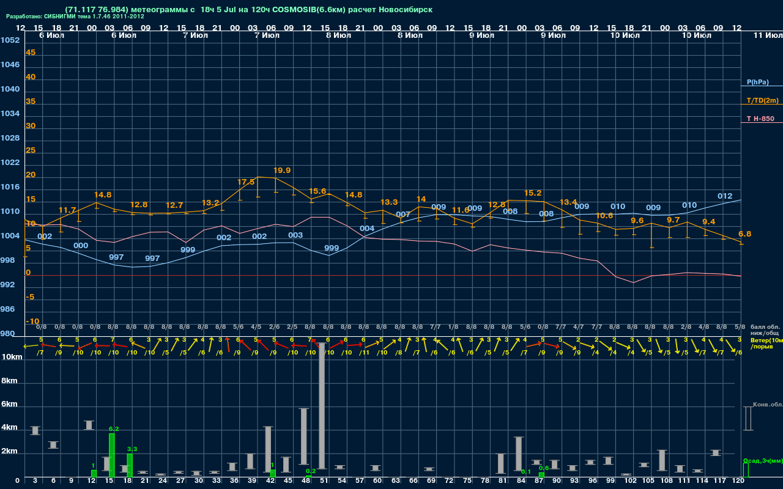Click the temperature label 11.6

[461, 210]
